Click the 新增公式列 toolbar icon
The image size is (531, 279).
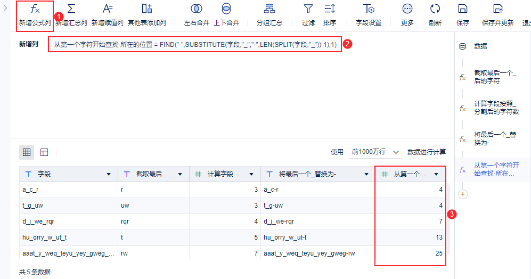click(35, 9)
